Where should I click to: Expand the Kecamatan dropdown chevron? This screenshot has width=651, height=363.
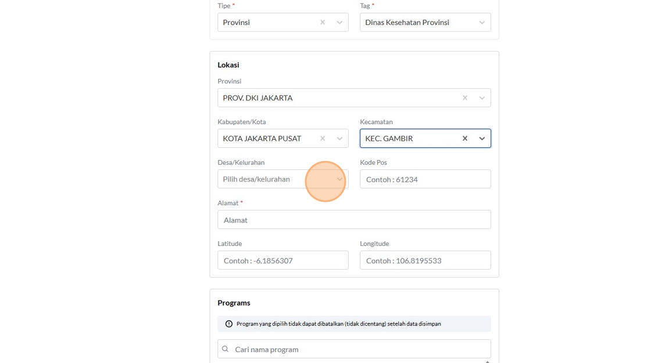pos(482,139)
